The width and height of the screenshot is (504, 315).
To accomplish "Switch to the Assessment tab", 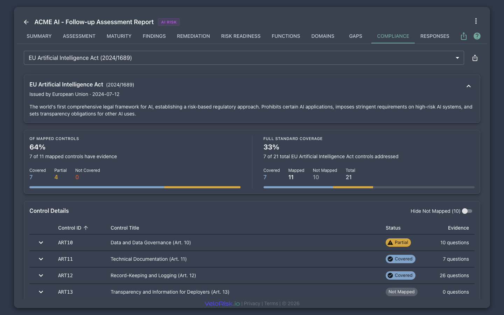I will click(x=79, y=36).
